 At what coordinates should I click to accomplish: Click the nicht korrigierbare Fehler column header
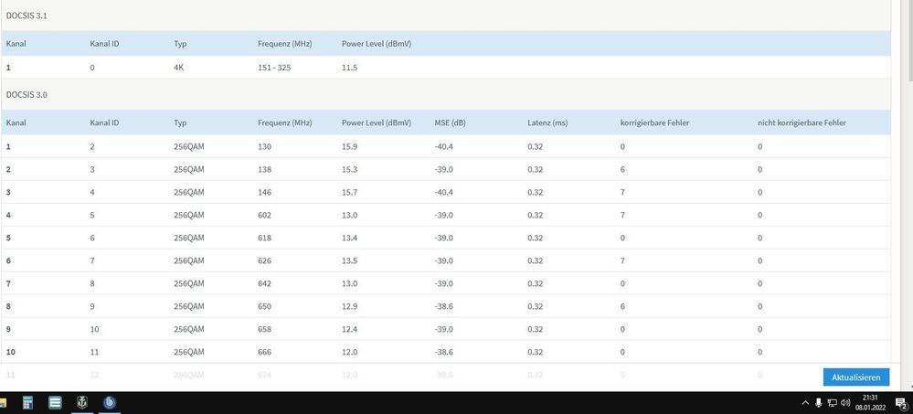coord(802,122)
